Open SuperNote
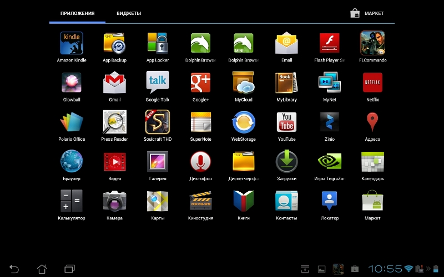Image resolution: width=444 pixels, height=277 pixels. click(200, 122)
